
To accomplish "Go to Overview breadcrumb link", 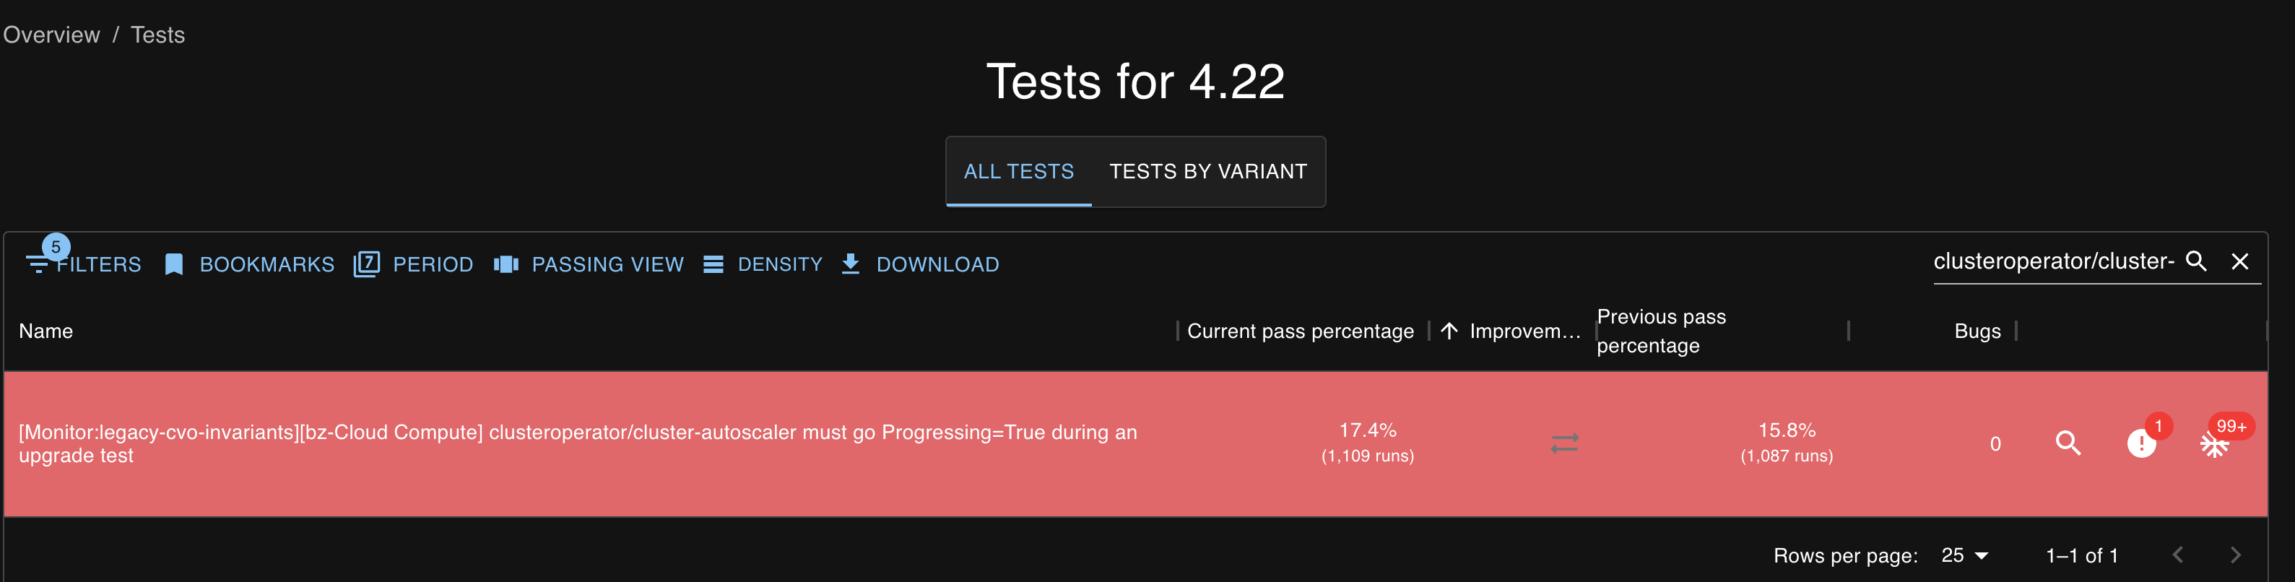I will [52, 35].
